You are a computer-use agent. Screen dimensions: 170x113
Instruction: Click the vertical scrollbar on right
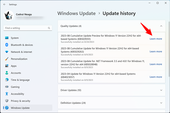pos(169,49)
